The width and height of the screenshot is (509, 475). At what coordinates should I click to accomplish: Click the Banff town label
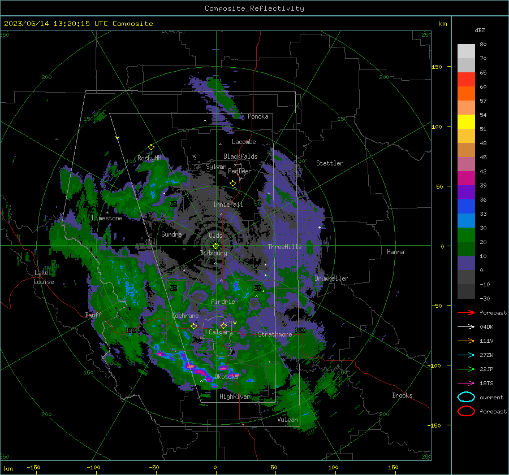tap(93, 315)
